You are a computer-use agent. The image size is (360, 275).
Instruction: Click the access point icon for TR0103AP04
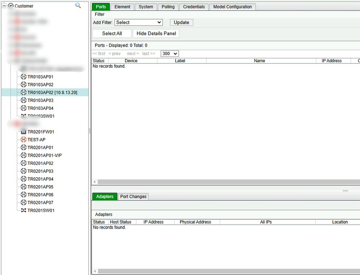[23, 108]
